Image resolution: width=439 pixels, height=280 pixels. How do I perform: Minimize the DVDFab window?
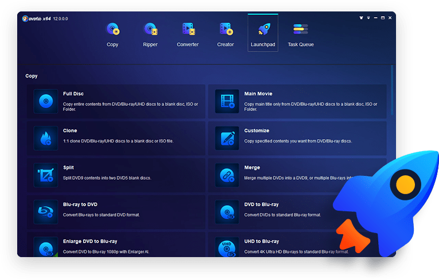[x=375, y=18]
